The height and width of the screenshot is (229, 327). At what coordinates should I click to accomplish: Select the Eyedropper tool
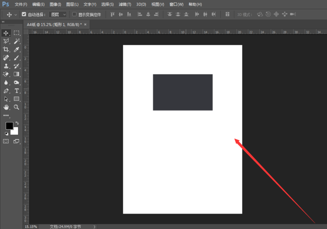[16, 49]
